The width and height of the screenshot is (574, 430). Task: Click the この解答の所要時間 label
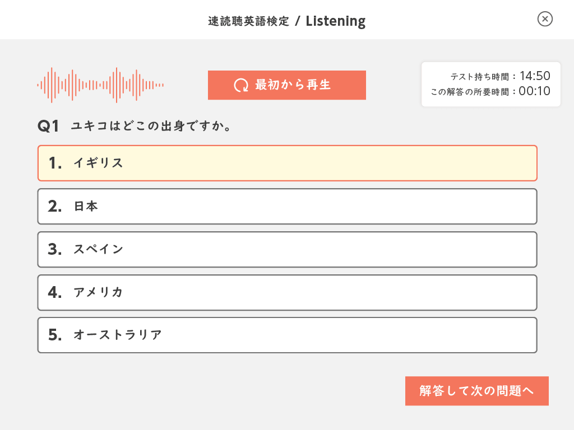pos(470,92)
